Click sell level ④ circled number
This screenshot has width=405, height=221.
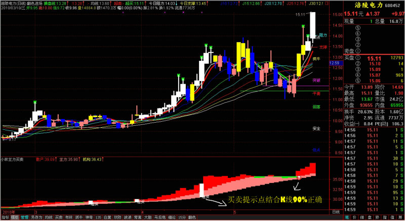(x=358, y=33)
